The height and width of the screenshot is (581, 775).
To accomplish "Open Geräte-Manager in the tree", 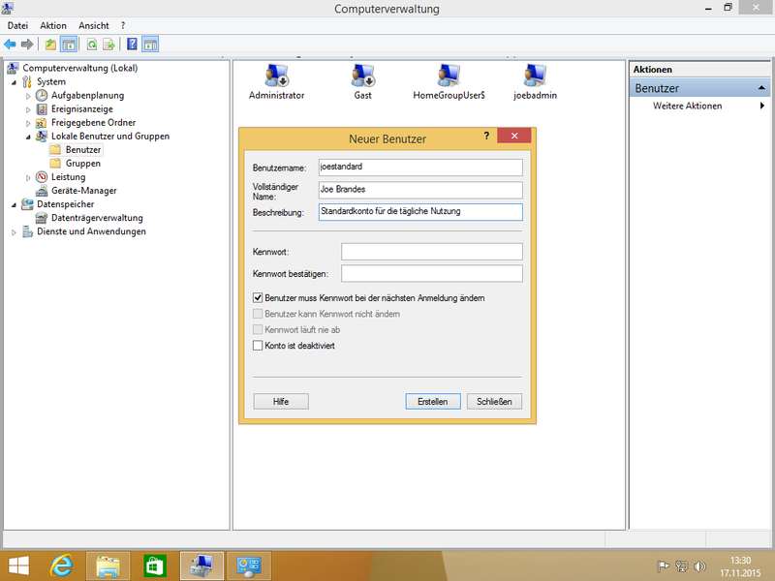I will tap(83, 191).
